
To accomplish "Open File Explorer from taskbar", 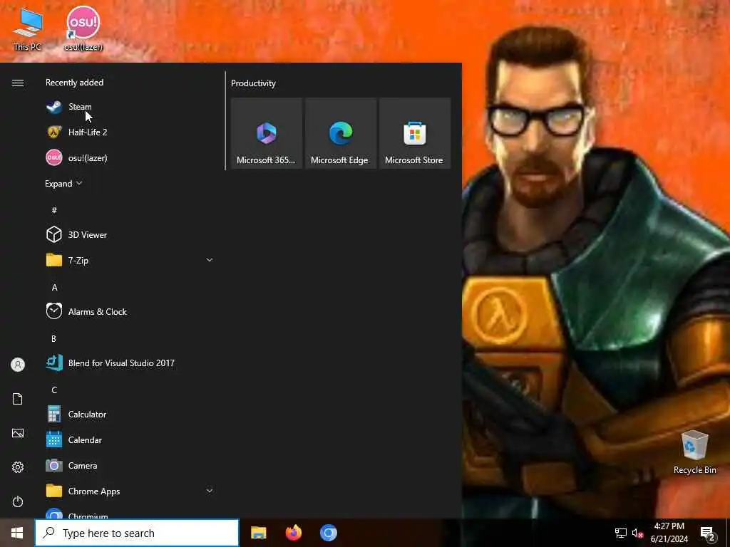I will [258, 533].
